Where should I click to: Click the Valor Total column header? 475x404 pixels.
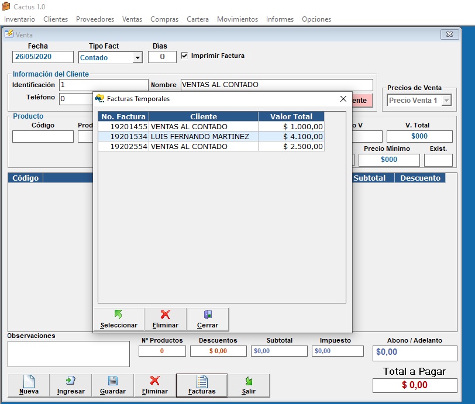coord(291,116)
